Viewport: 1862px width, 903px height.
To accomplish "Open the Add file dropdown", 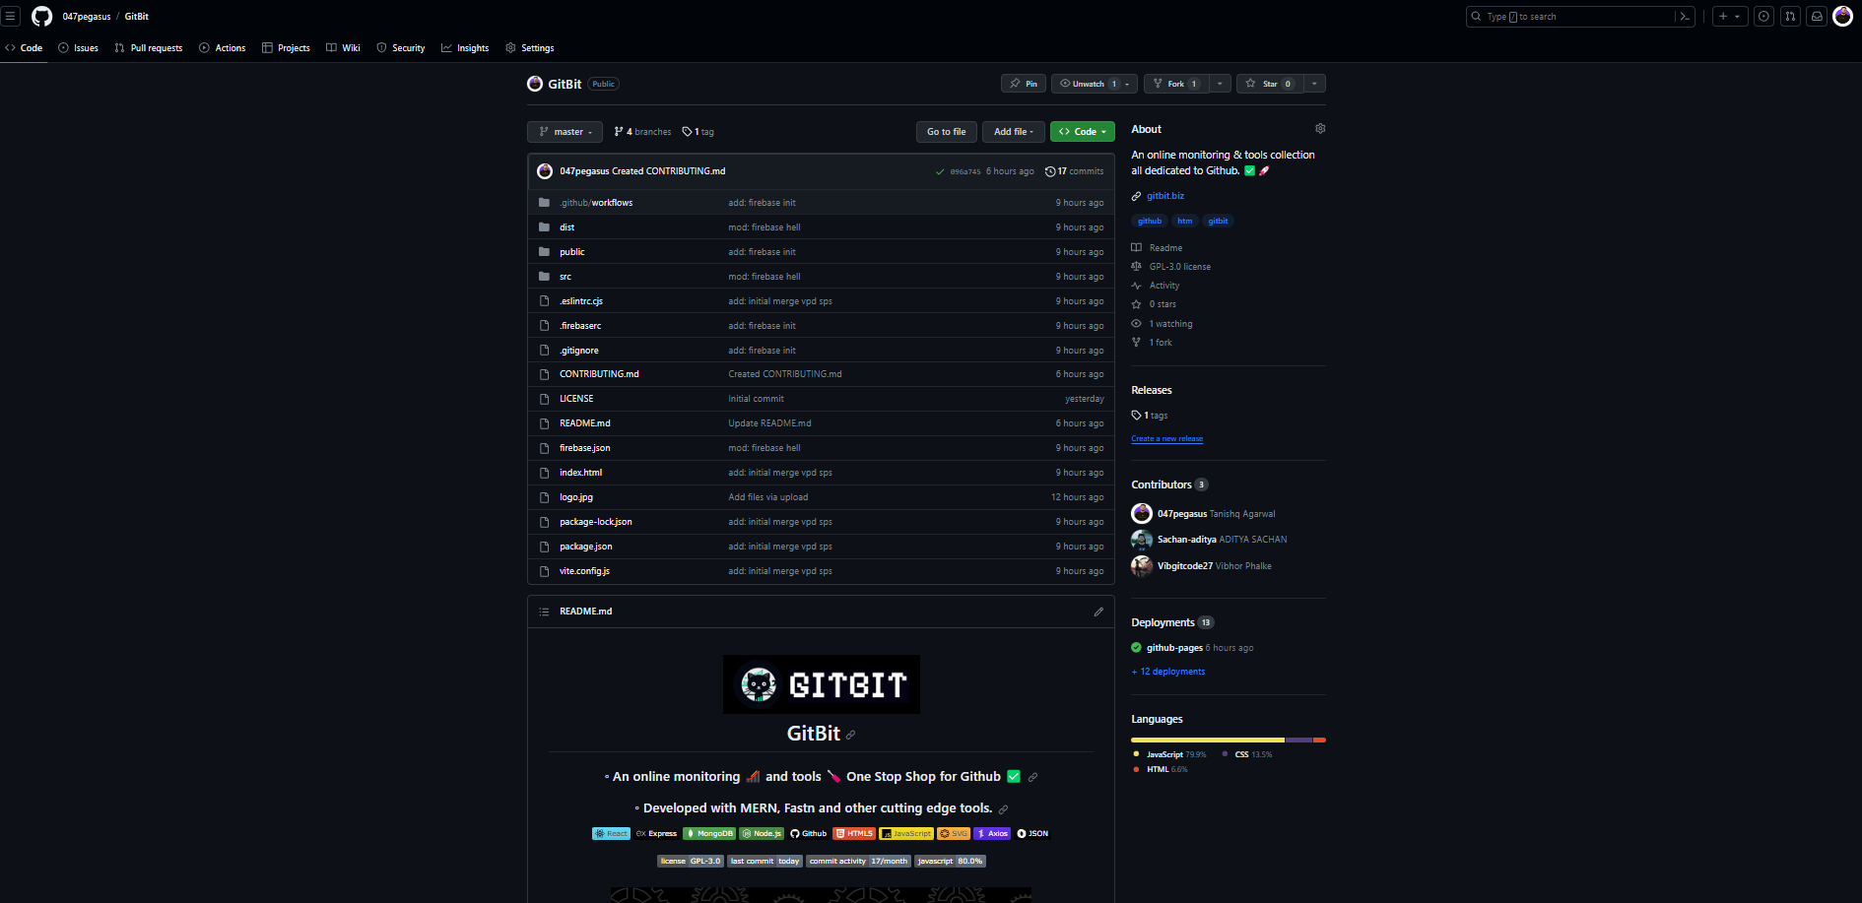I will (x=1013, y=132).
